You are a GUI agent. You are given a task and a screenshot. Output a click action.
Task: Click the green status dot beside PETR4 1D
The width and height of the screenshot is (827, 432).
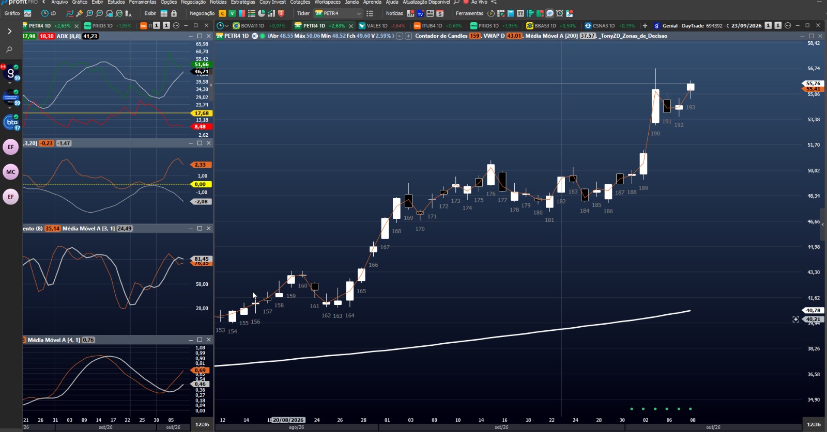click(x=263, y=36)
